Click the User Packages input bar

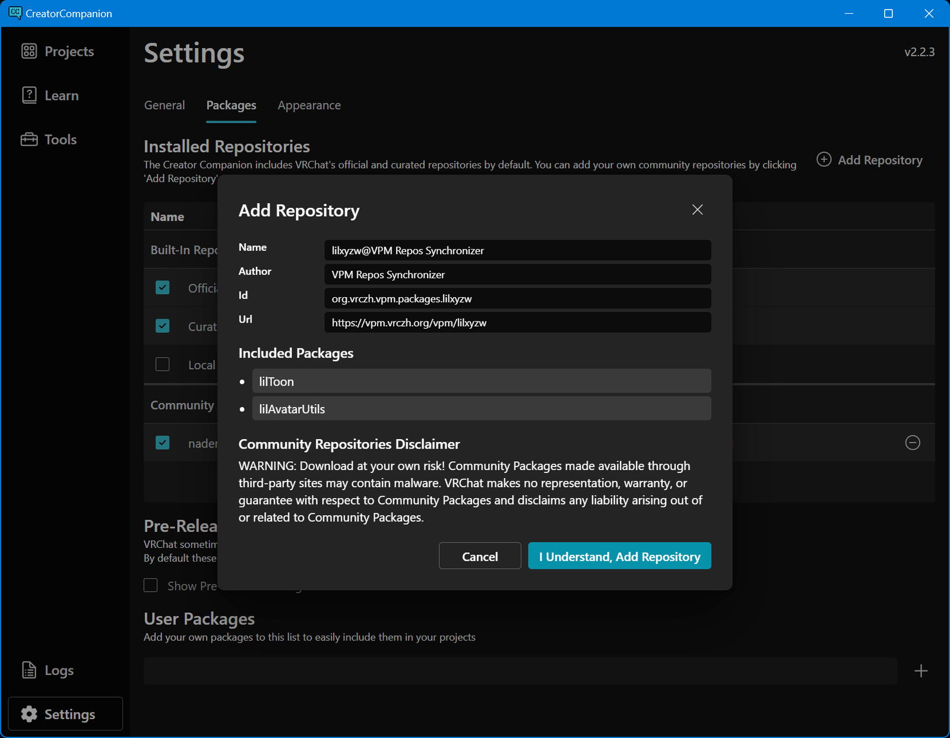(x=520, y=671)
